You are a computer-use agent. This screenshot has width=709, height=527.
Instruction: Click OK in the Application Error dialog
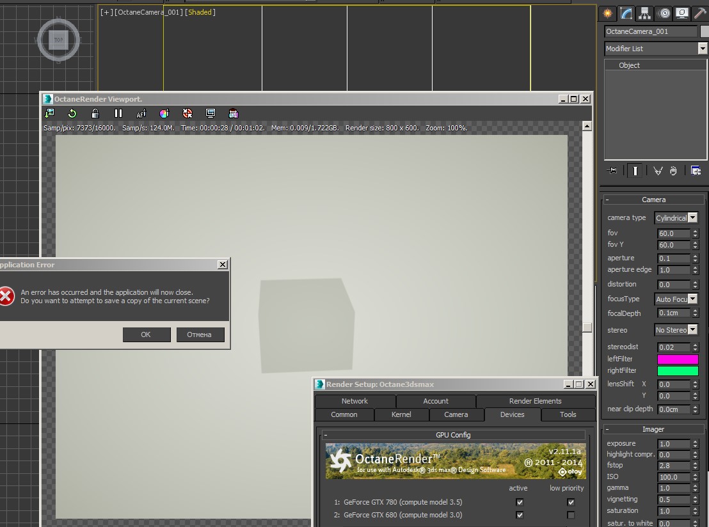point(147,334)
